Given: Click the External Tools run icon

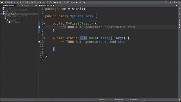Looking at the screenshot, I should point(51,2).
